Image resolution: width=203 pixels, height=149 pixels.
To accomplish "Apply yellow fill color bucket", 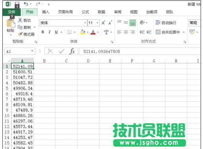I will (83, 32).
